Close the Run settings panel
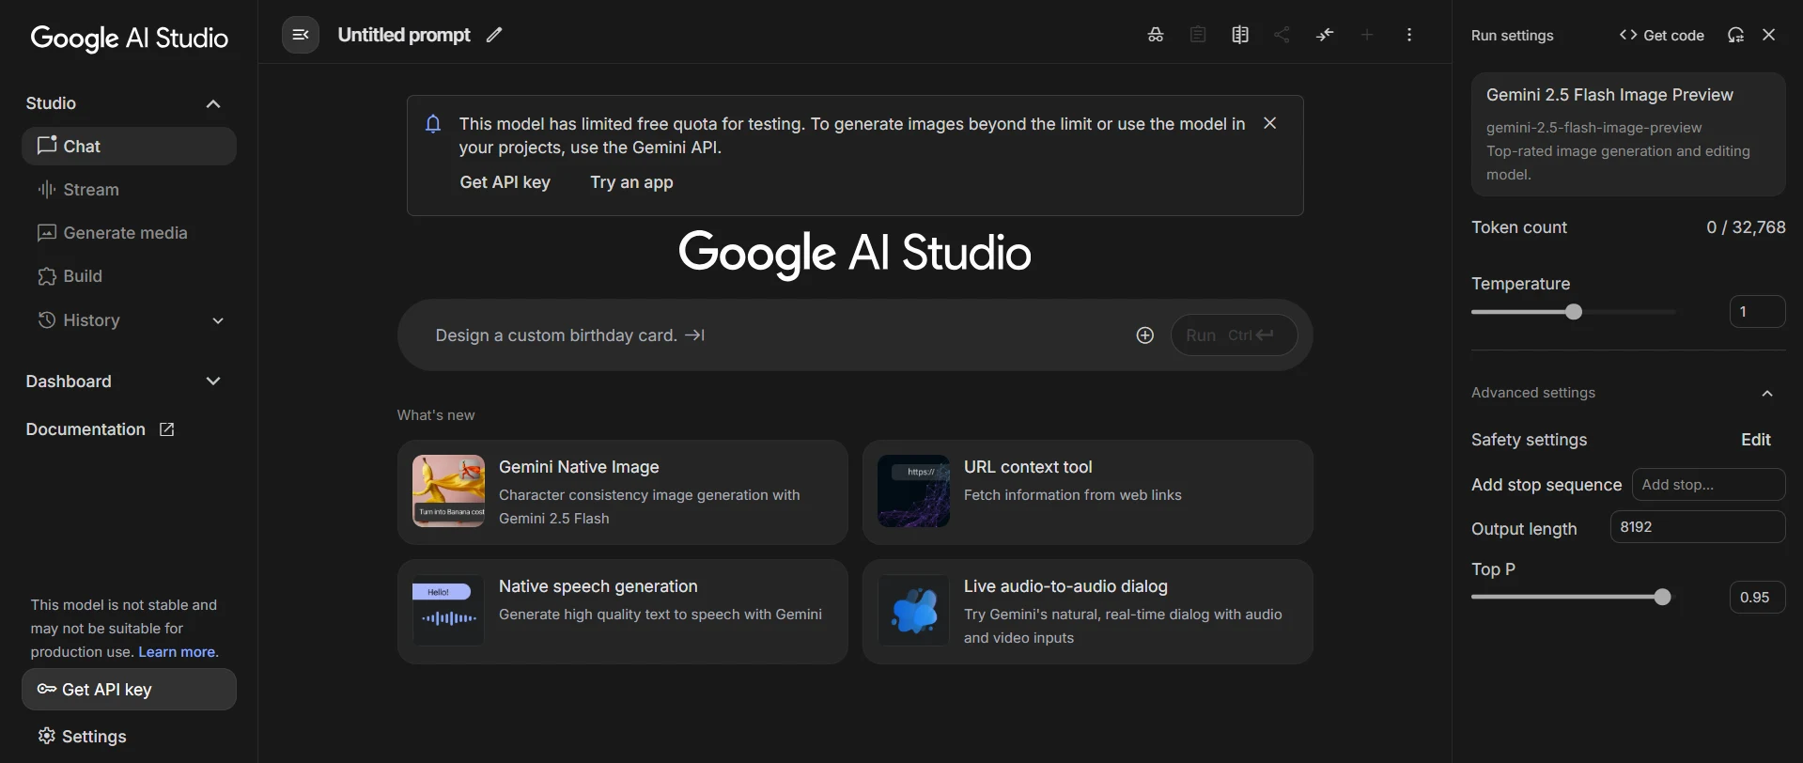 [1769, 35]
